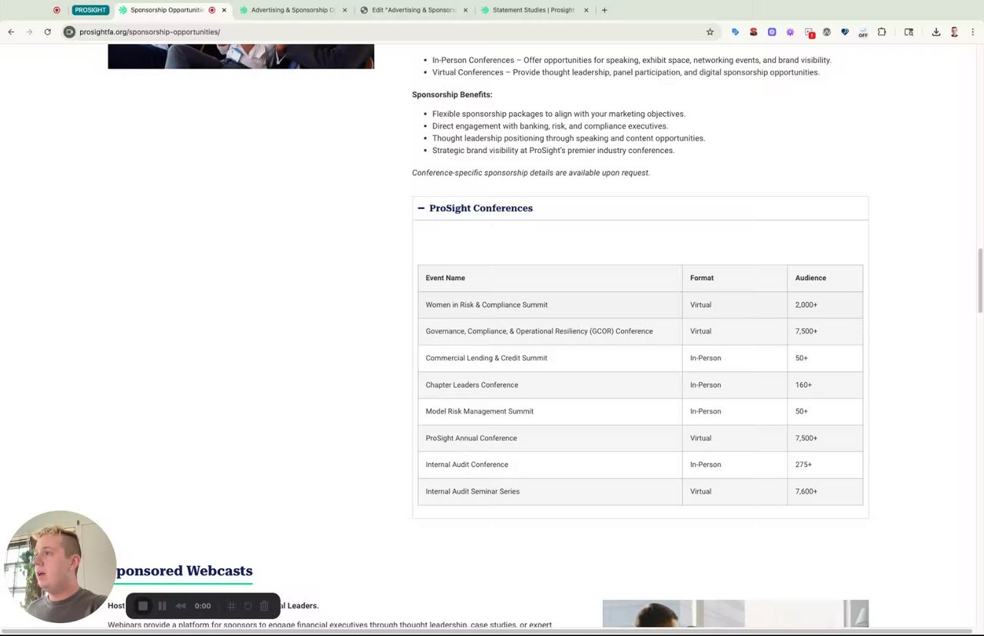
Task: Open the browser Downloads icon
Action: (936, 32)
